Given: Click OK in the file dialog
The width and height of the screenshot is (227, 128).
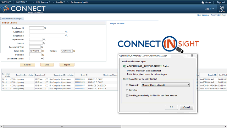Looking at the screenshot, I should [x=171, y=107].
